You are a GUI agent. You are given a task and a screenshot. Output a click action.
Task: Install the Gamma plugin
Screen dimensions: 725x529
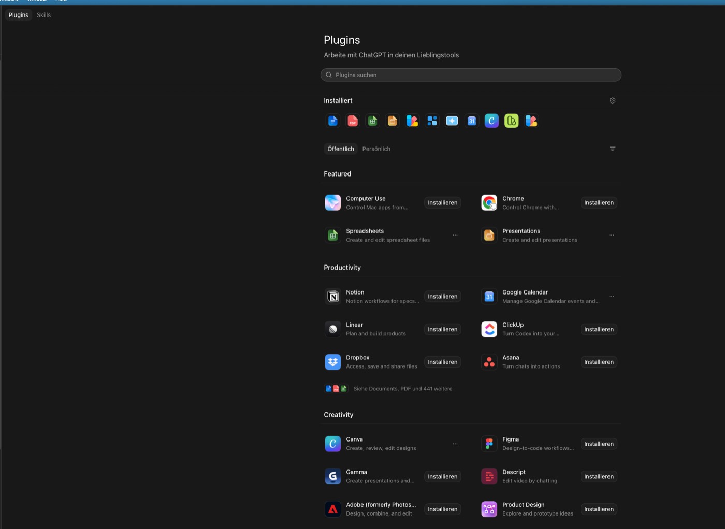[443, 476]
